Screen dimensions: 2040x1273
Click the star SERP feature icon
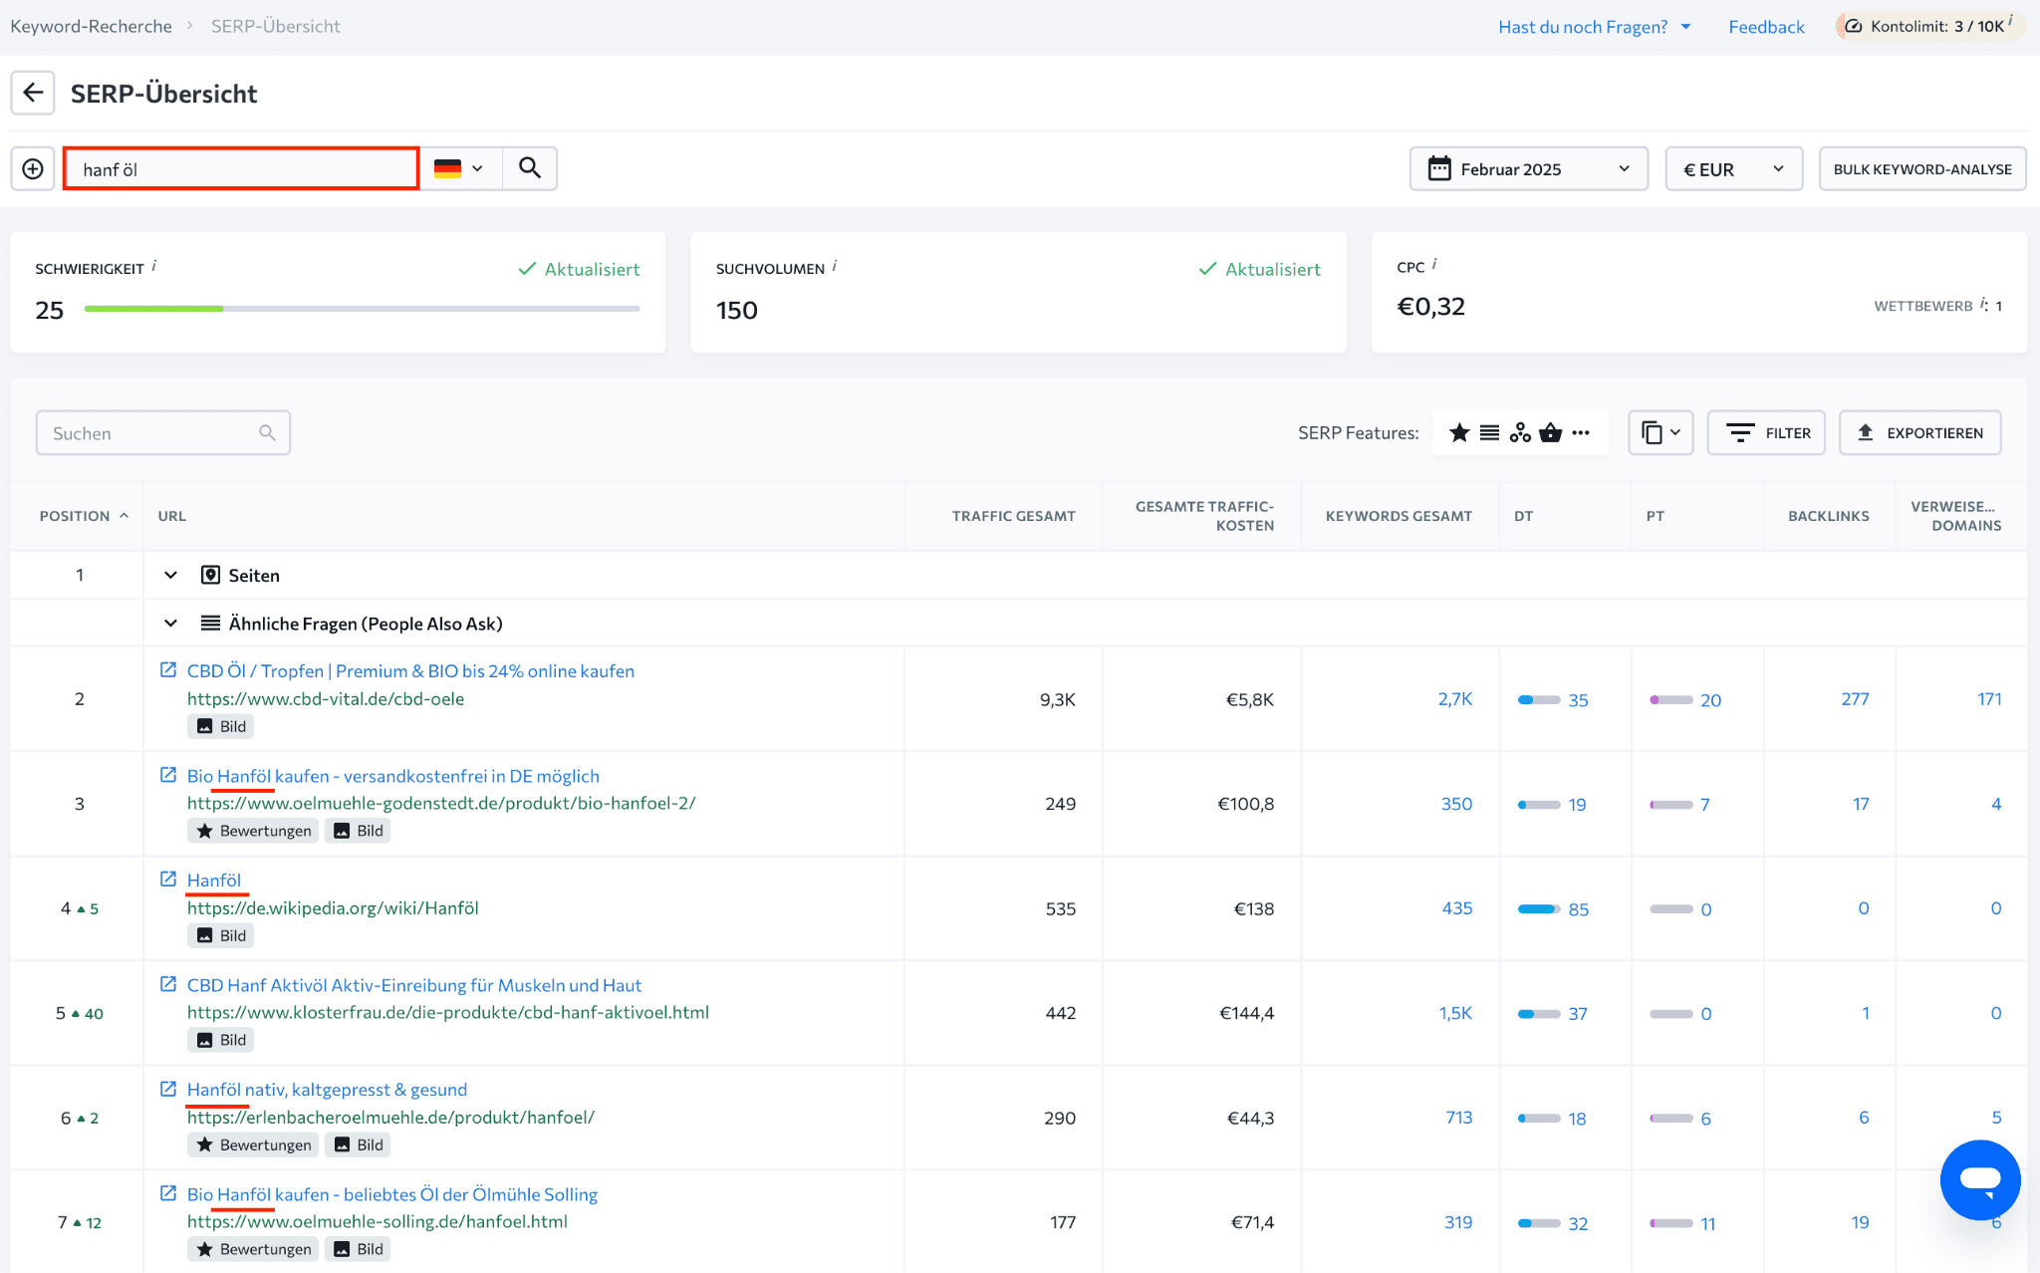(1459, 432)
